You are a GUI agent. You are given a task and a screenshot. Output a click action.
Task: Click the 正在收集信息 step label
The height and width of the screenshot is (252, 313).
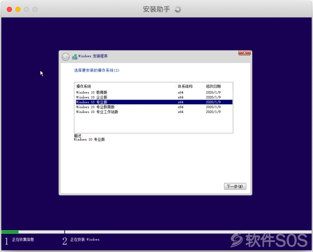pyautogui.click(x=23, y=240)
